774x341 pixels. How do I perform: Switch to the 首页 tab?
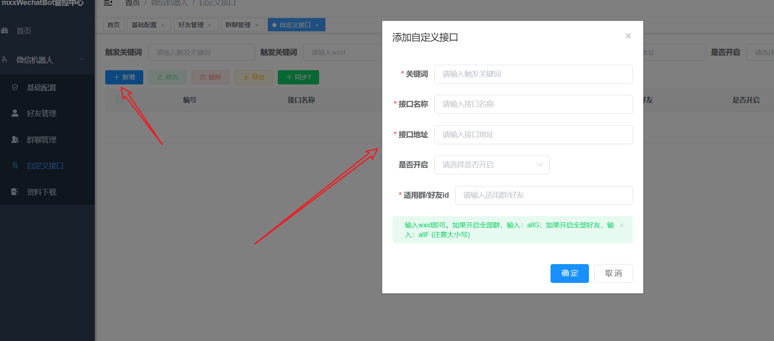[114, 25]
